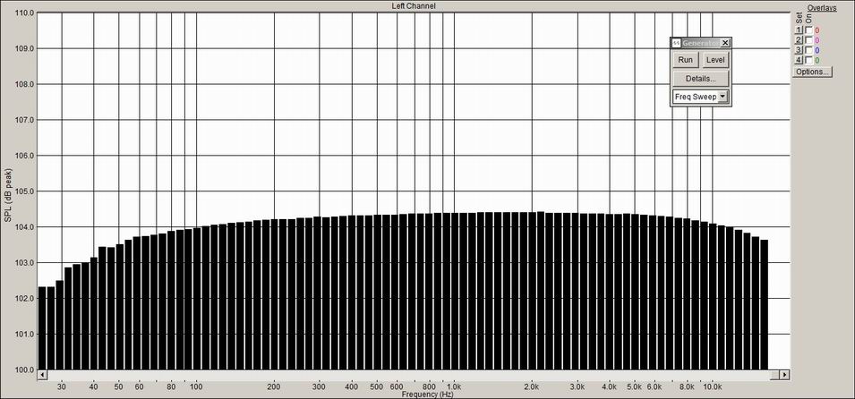
Task: Click the Frequency (Hz) axis label
Action: tap(428, 395)
